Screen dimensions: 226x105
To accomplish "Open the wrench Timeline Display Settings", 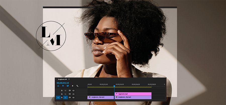I will 77,86.
